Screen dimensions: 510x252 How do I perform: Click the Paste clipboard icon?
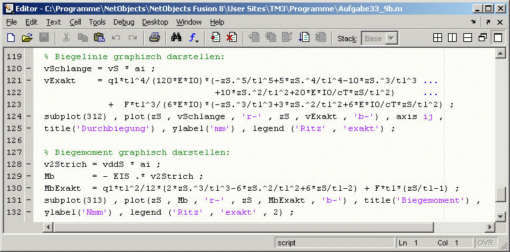tap(99, 38)
